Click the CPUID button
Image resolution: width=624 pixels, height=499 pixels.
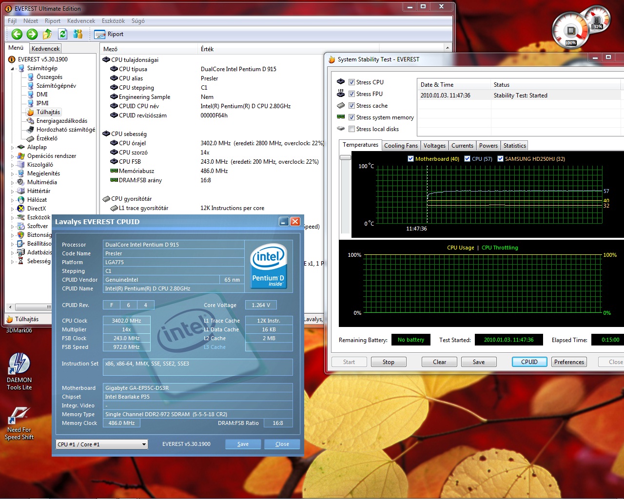click(x=529, y=362)
